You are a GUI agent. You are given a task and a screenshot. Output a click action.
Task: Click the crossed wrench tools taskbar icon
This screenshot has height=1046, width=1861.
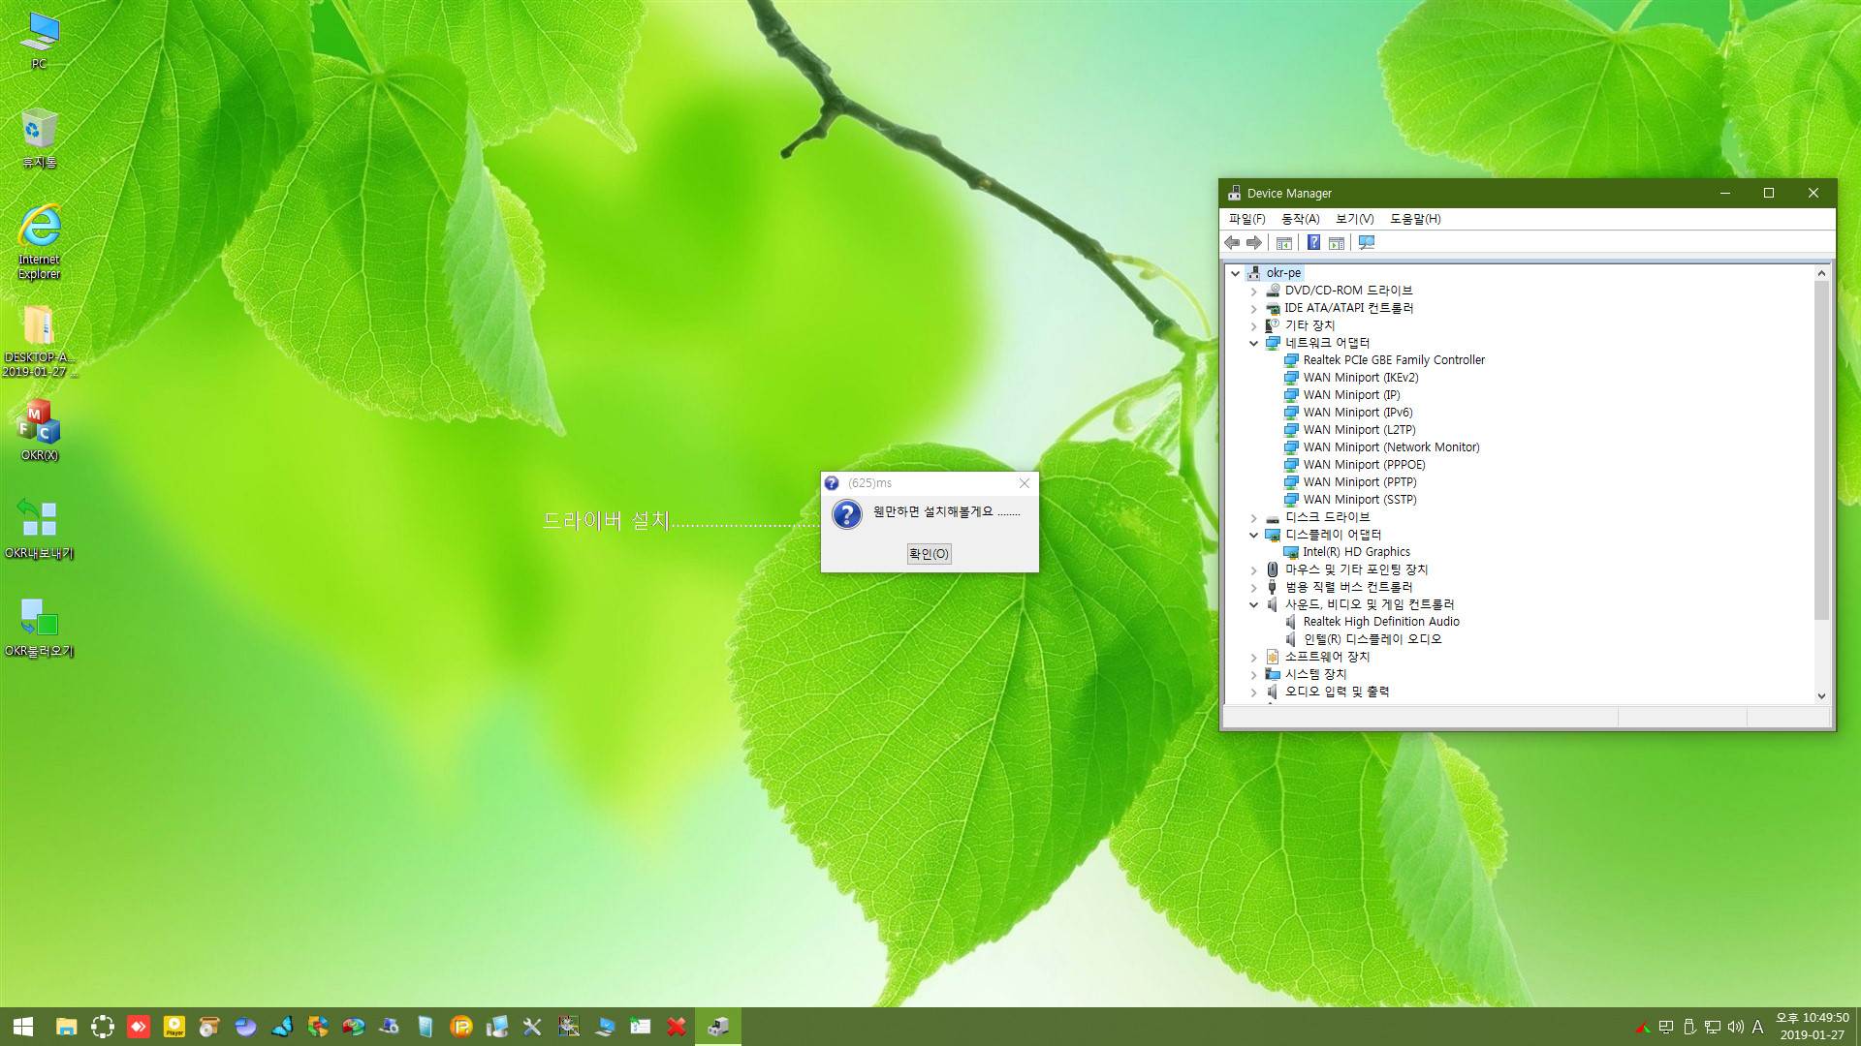(x=532, y=1027)
